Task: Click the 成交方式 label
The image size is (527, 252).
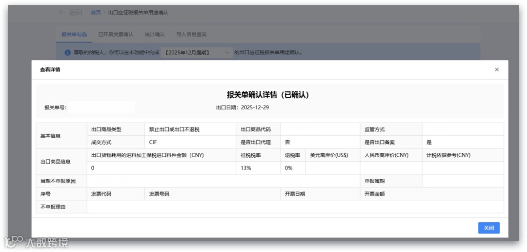Action: [x=101, y=142]
